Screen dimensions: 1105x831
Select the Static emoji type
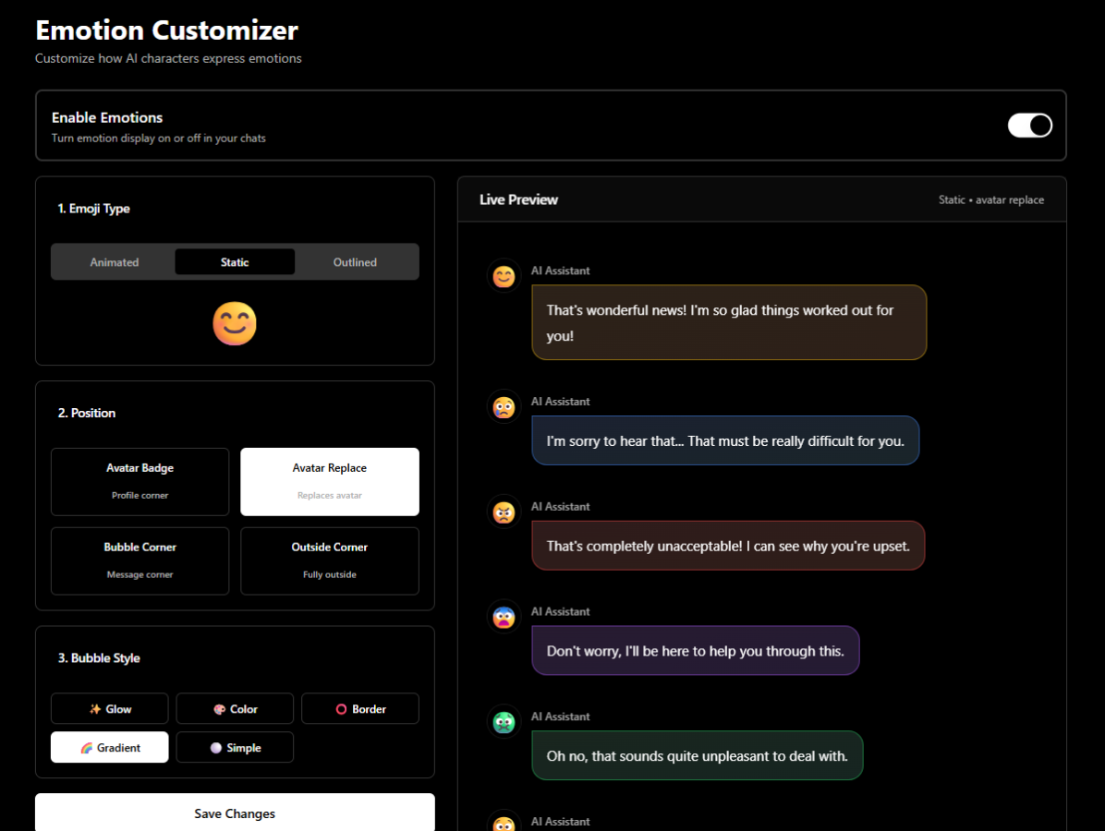(x=235, y=262)
